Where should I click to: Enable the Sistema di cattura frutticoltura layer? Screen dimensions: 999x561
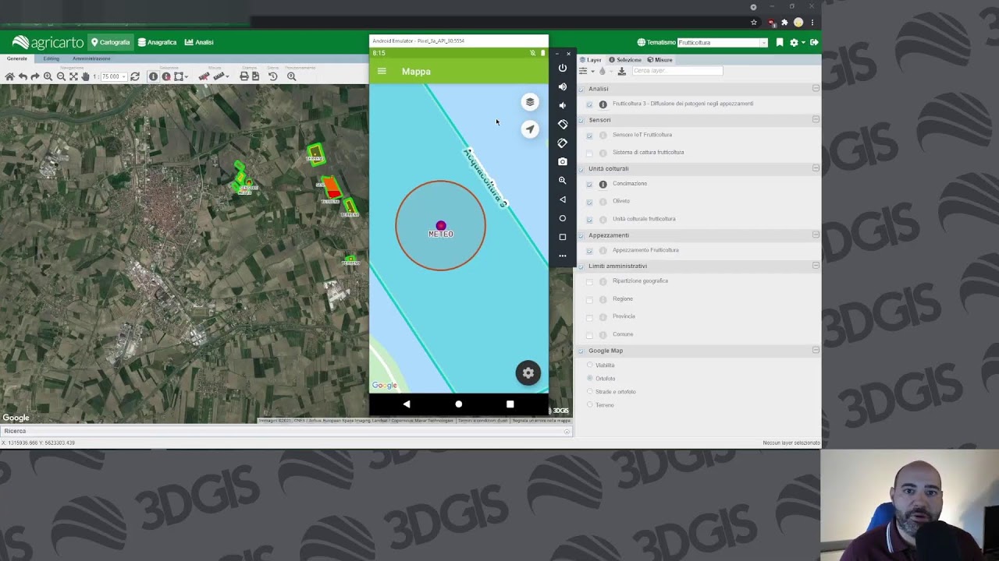tap(589, 153)
